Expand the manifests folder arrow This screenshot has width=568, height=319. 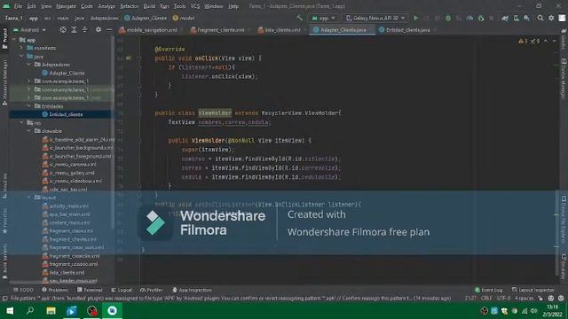pos(21,48)
